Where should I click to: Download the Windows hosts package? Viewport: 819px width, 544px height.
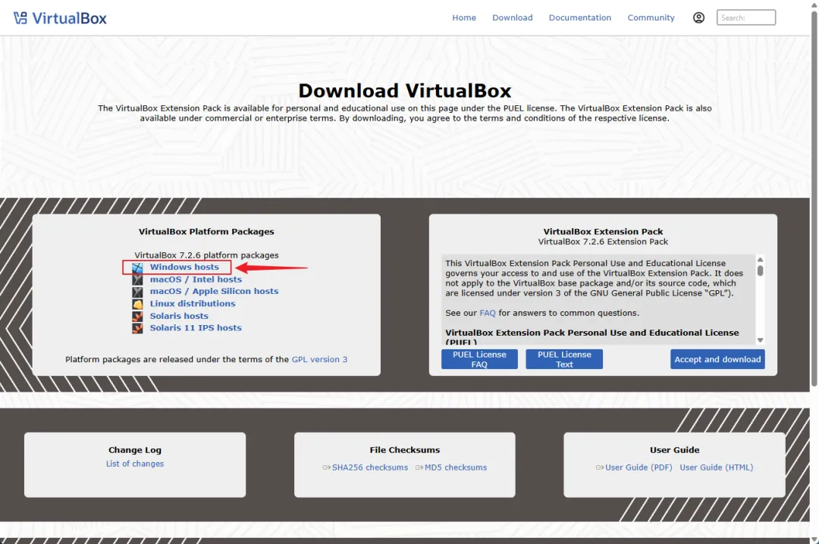[x=184, y=267]
